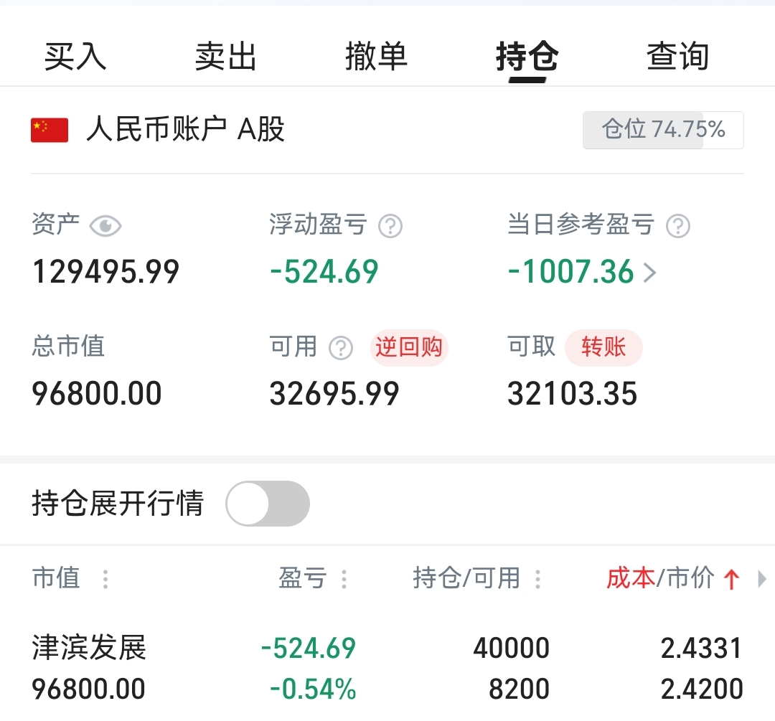Viewport: 775px width, 721px height.
Task: Toggle asset visibility eye icon
Action: pyautogui.click(x=105, y=226)
